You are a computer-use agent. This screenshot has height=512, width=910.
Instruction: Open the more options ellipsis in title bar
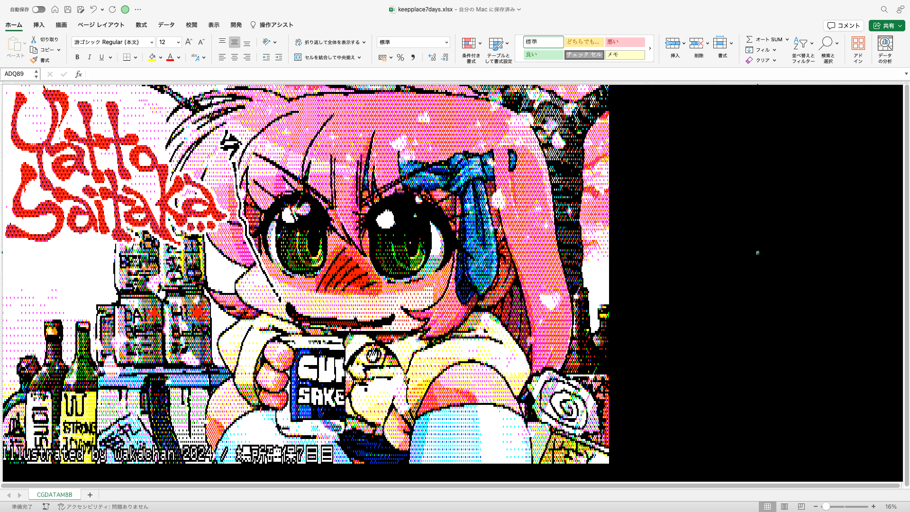138,9
